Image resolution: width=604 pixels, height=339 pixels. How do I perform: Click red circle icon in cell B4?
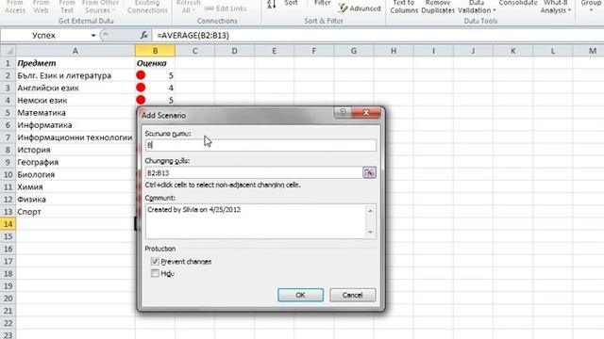coord(141,100)
